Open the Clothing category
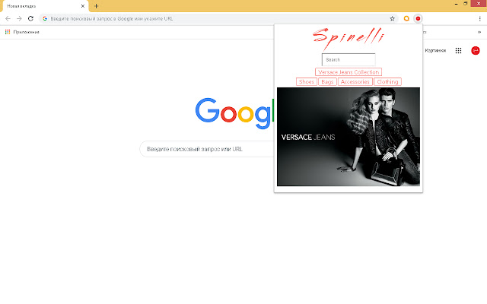This screenshot has width=487, height=304. click(x=387, y=81)
